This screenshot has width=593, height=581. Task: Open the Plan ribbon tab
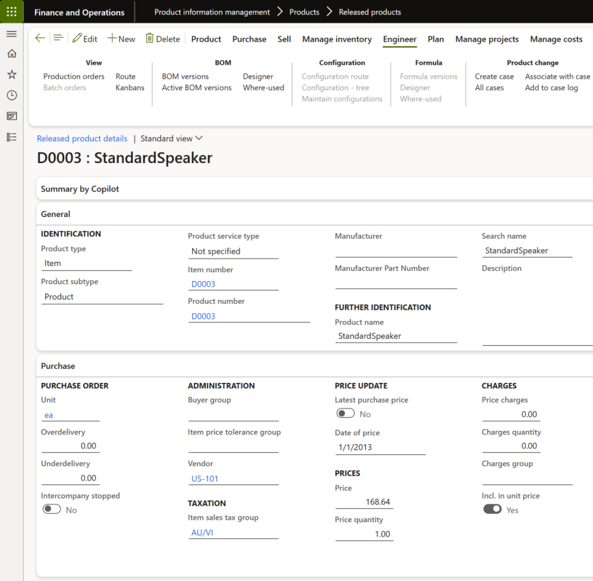(x=436, y=39)
